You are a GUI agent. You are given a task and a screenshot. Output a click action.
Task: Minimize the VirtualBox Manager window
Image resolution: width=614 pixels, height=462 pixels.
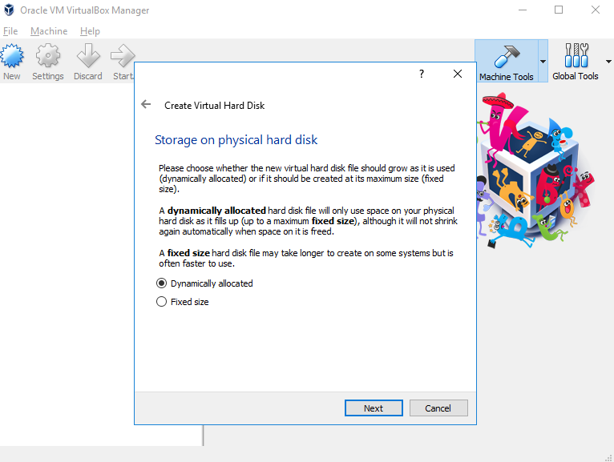523,10
